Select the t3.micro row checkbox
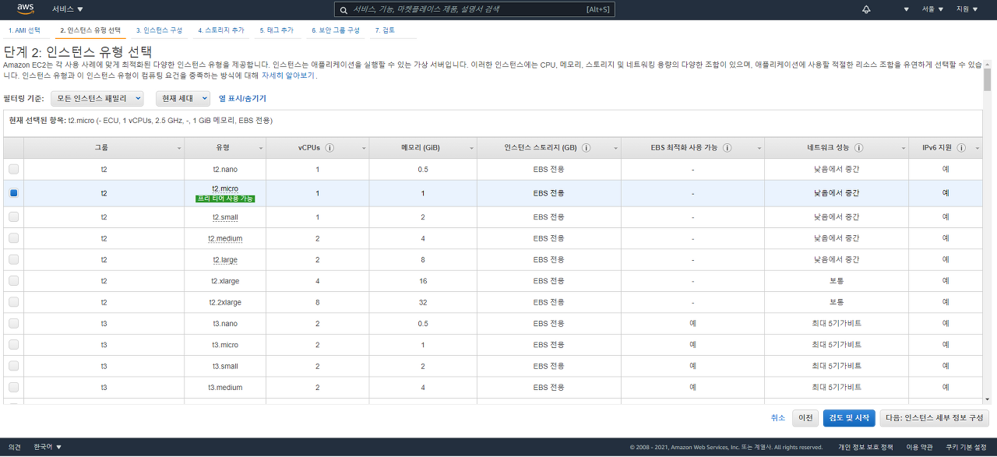Image resolution: width=997 pixels, height=457 pixels. tap(13, 344)
